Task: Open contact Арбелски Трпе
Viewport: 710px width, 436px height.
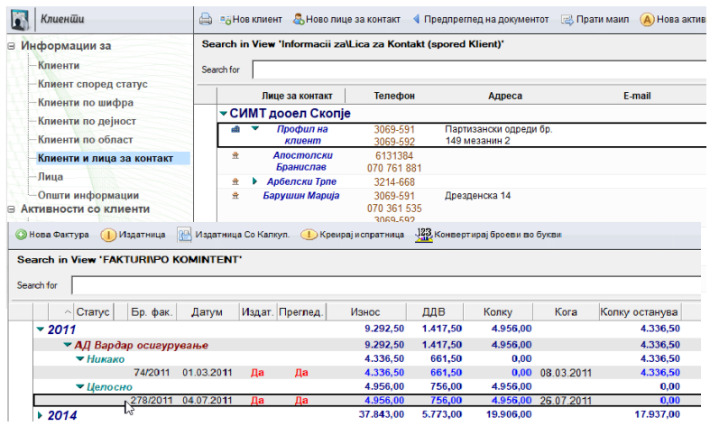Action: click(x=301, y=181)
